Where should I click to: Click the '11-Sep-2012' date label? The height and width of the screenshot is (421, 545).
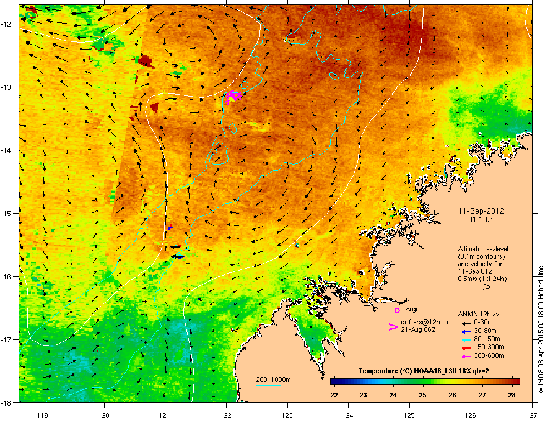click(x=481, y=211)
